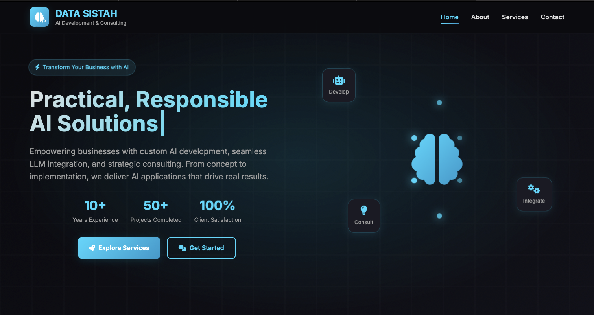The width and height of the screenshot is (594, 315).
Task: Click the lightbulb icon on the Consult card
Action: 364,210
